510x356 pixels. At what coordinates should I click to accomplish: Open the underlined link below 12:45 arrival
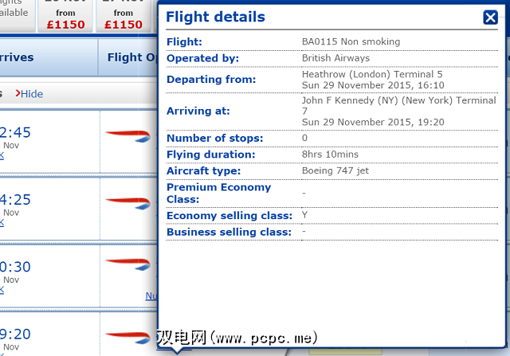[2, 155]
